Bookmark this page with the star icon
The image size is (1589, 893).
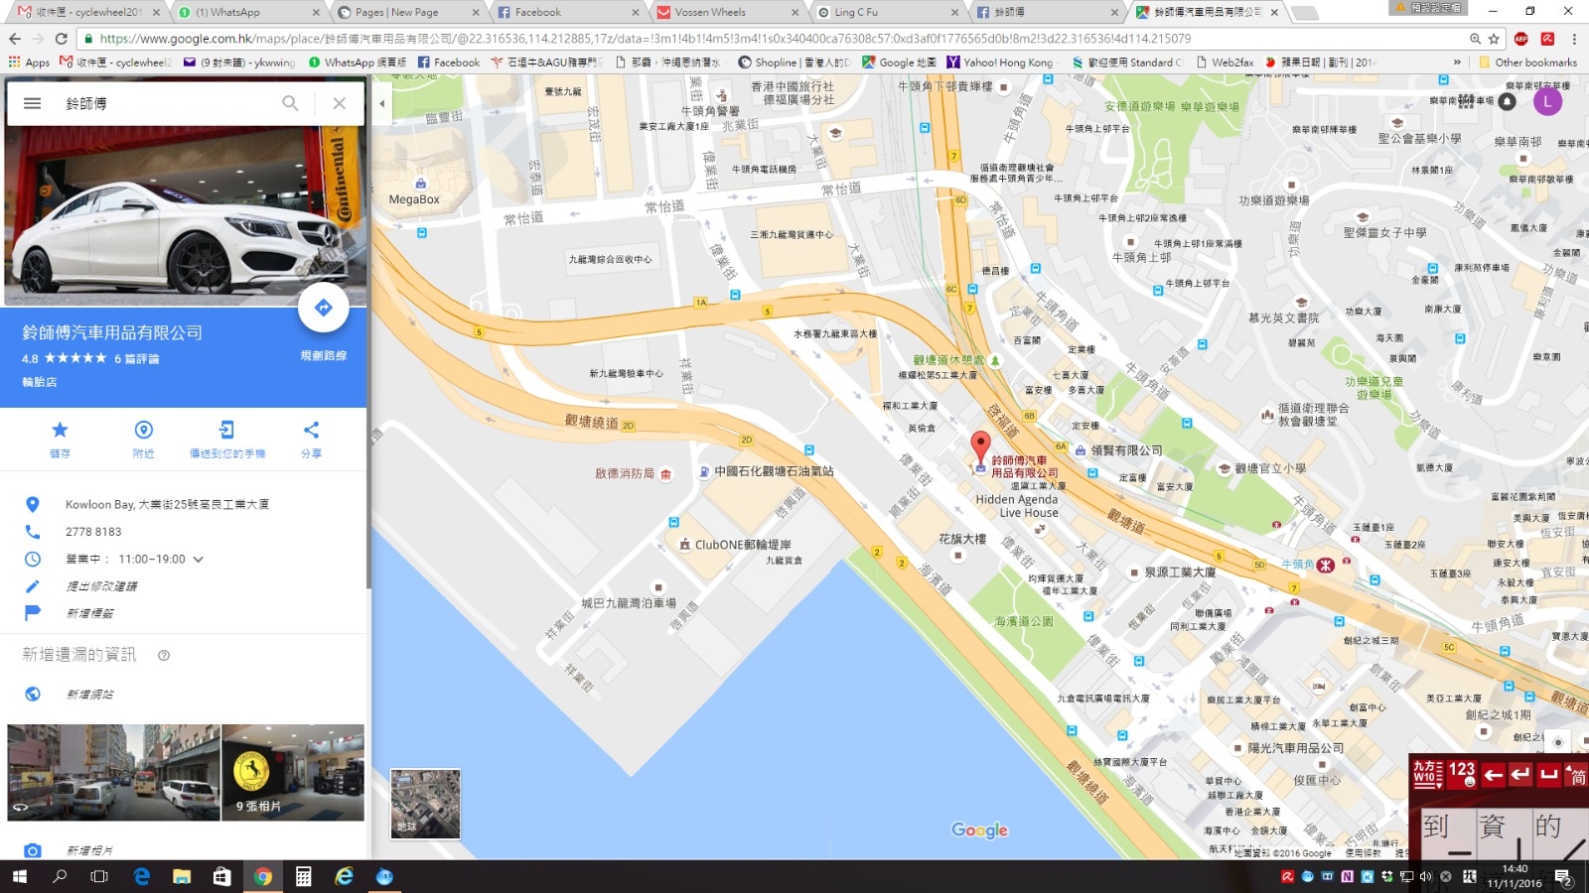1494,39
